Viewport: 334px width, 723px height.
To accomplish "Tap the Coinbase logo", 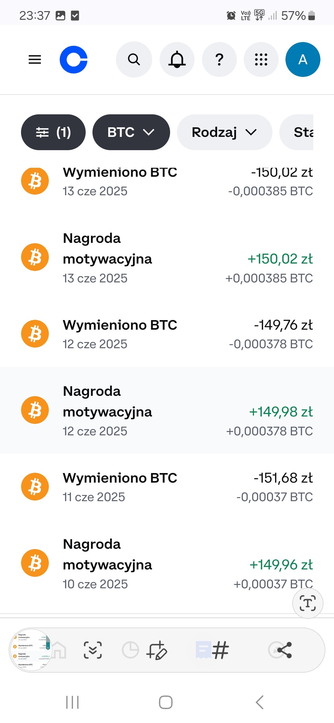I will [74, 59].
